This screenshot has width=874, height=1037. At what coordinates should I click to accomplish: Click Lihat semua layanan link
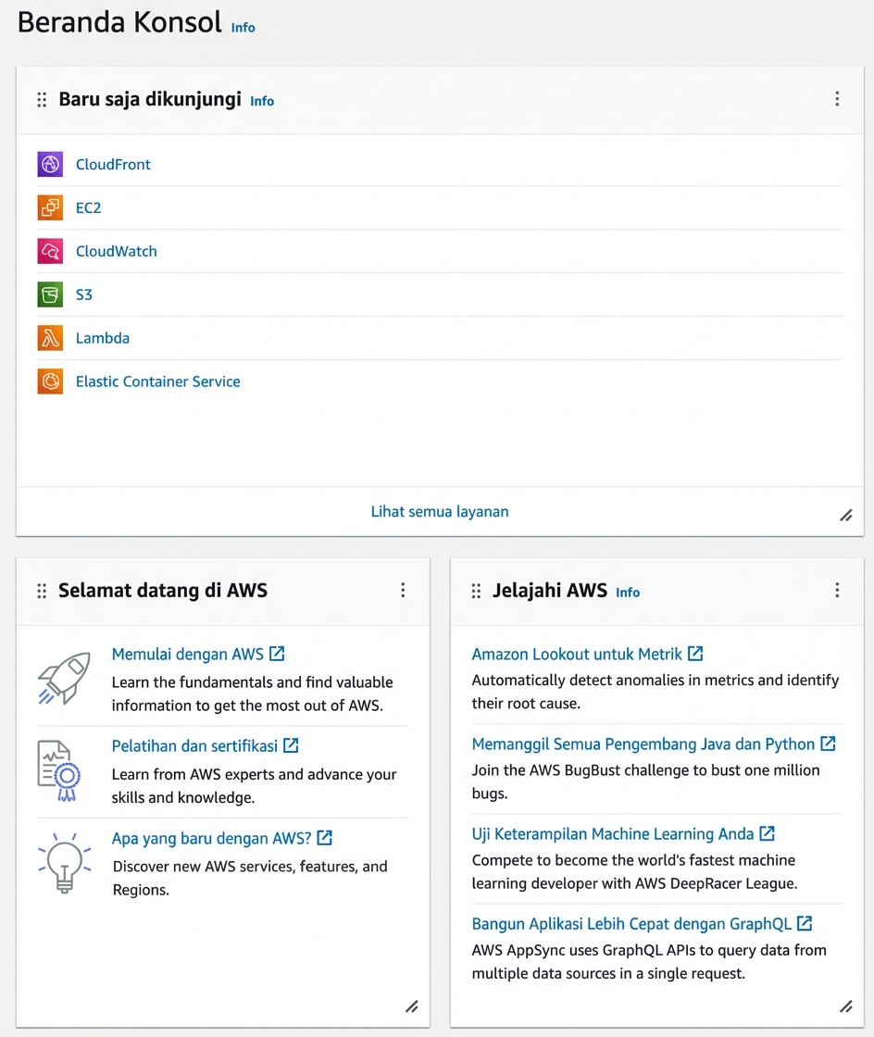[440, 511]
